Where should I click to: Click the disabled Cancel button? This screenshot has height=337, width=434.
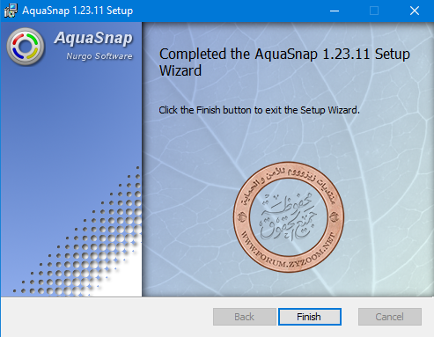coord(390,317)
